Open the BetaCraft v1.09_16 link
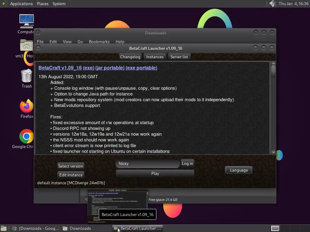 (x=60, y=68)
